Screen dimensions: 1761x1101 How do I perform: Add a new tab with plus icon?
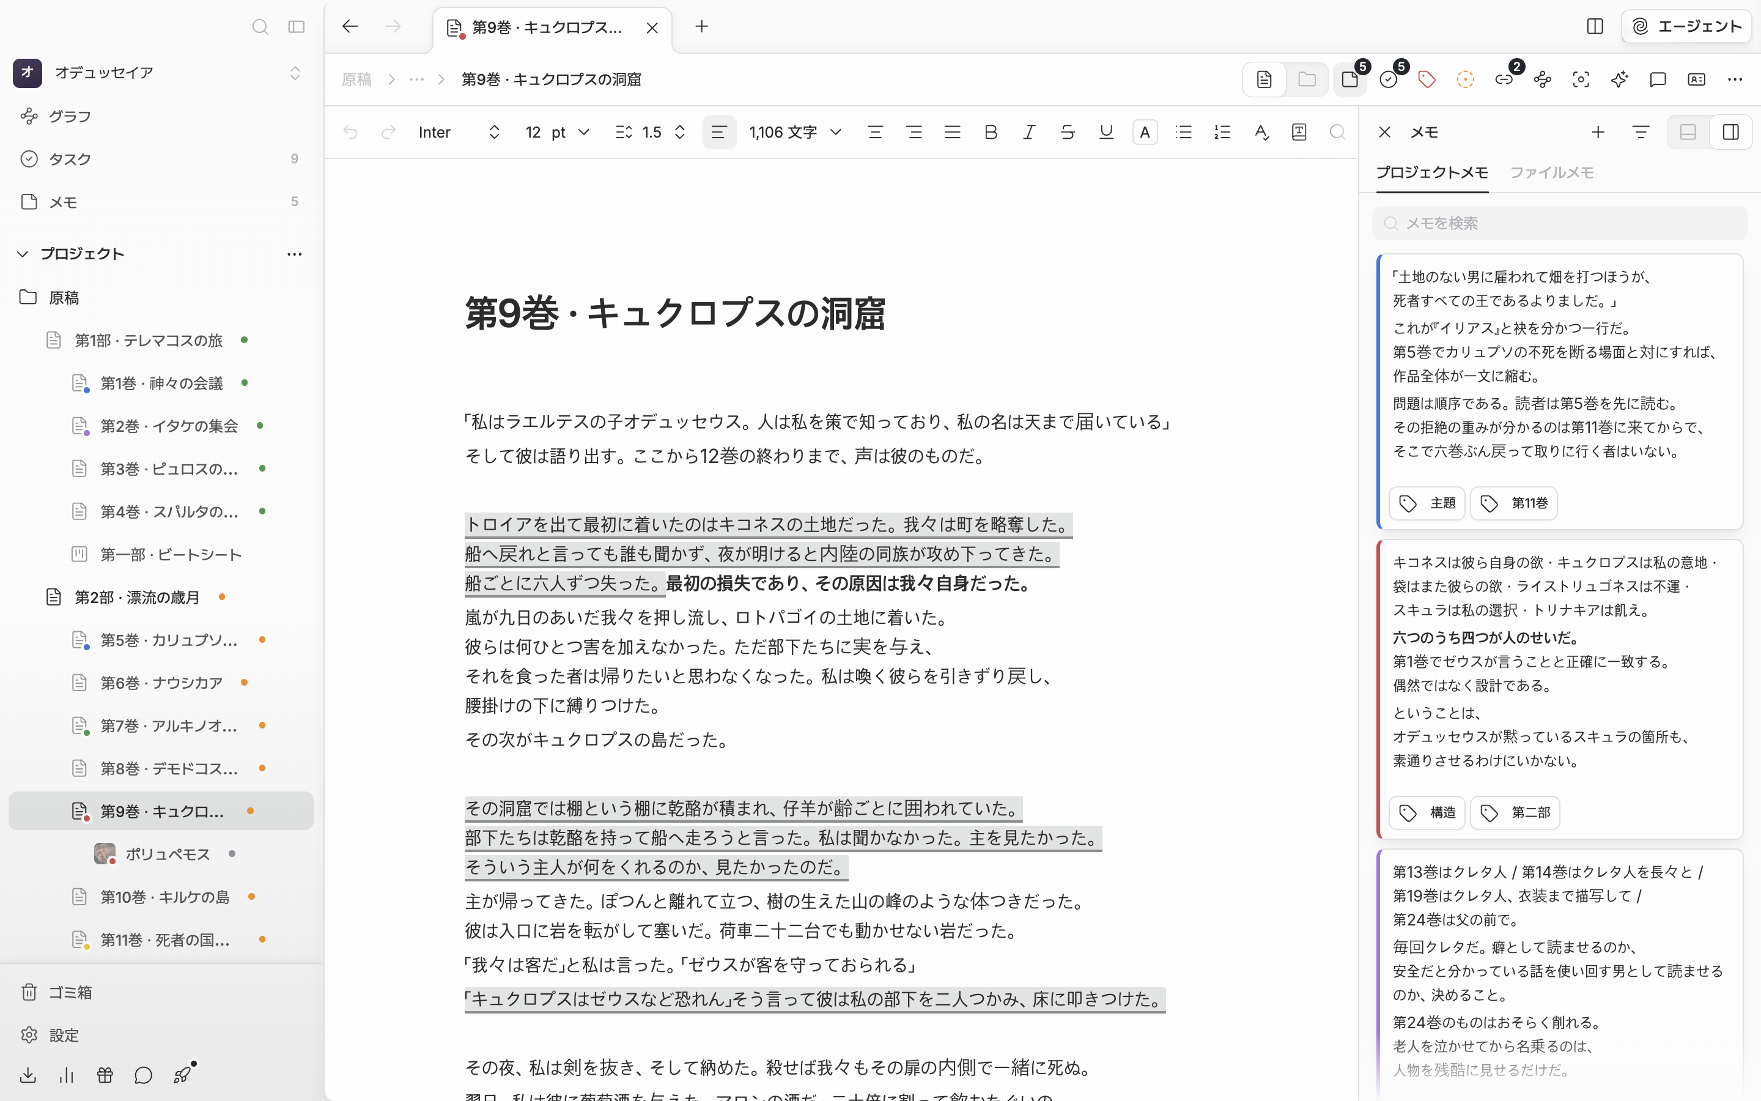(x=701, y=27)
